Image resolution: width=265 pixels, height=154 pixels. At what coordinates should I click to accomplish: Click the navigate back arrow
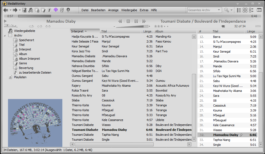pos(6,10)
